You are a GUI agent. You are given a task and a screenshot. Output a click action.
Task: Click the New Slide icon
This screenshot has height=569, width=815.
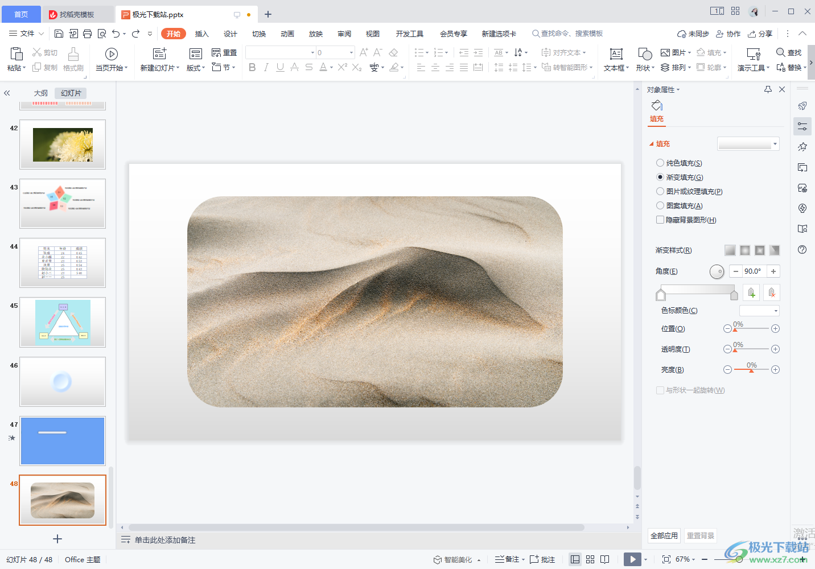click(160, 53)
